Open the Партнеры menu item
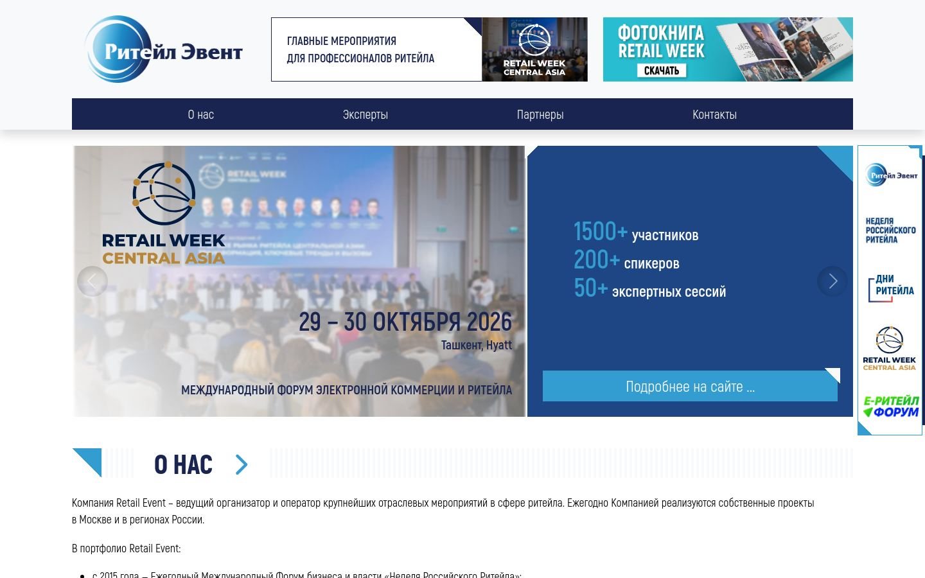 540,114
